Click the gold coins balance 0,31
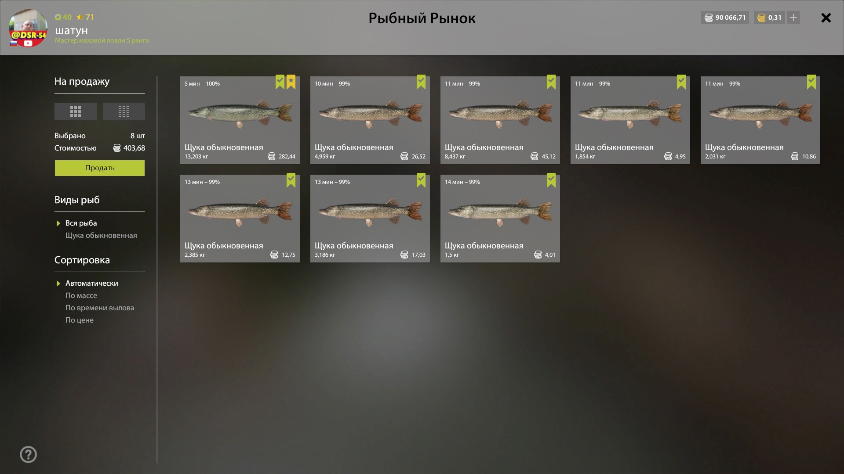Viewport: 844px width, 474px height. 769,18
